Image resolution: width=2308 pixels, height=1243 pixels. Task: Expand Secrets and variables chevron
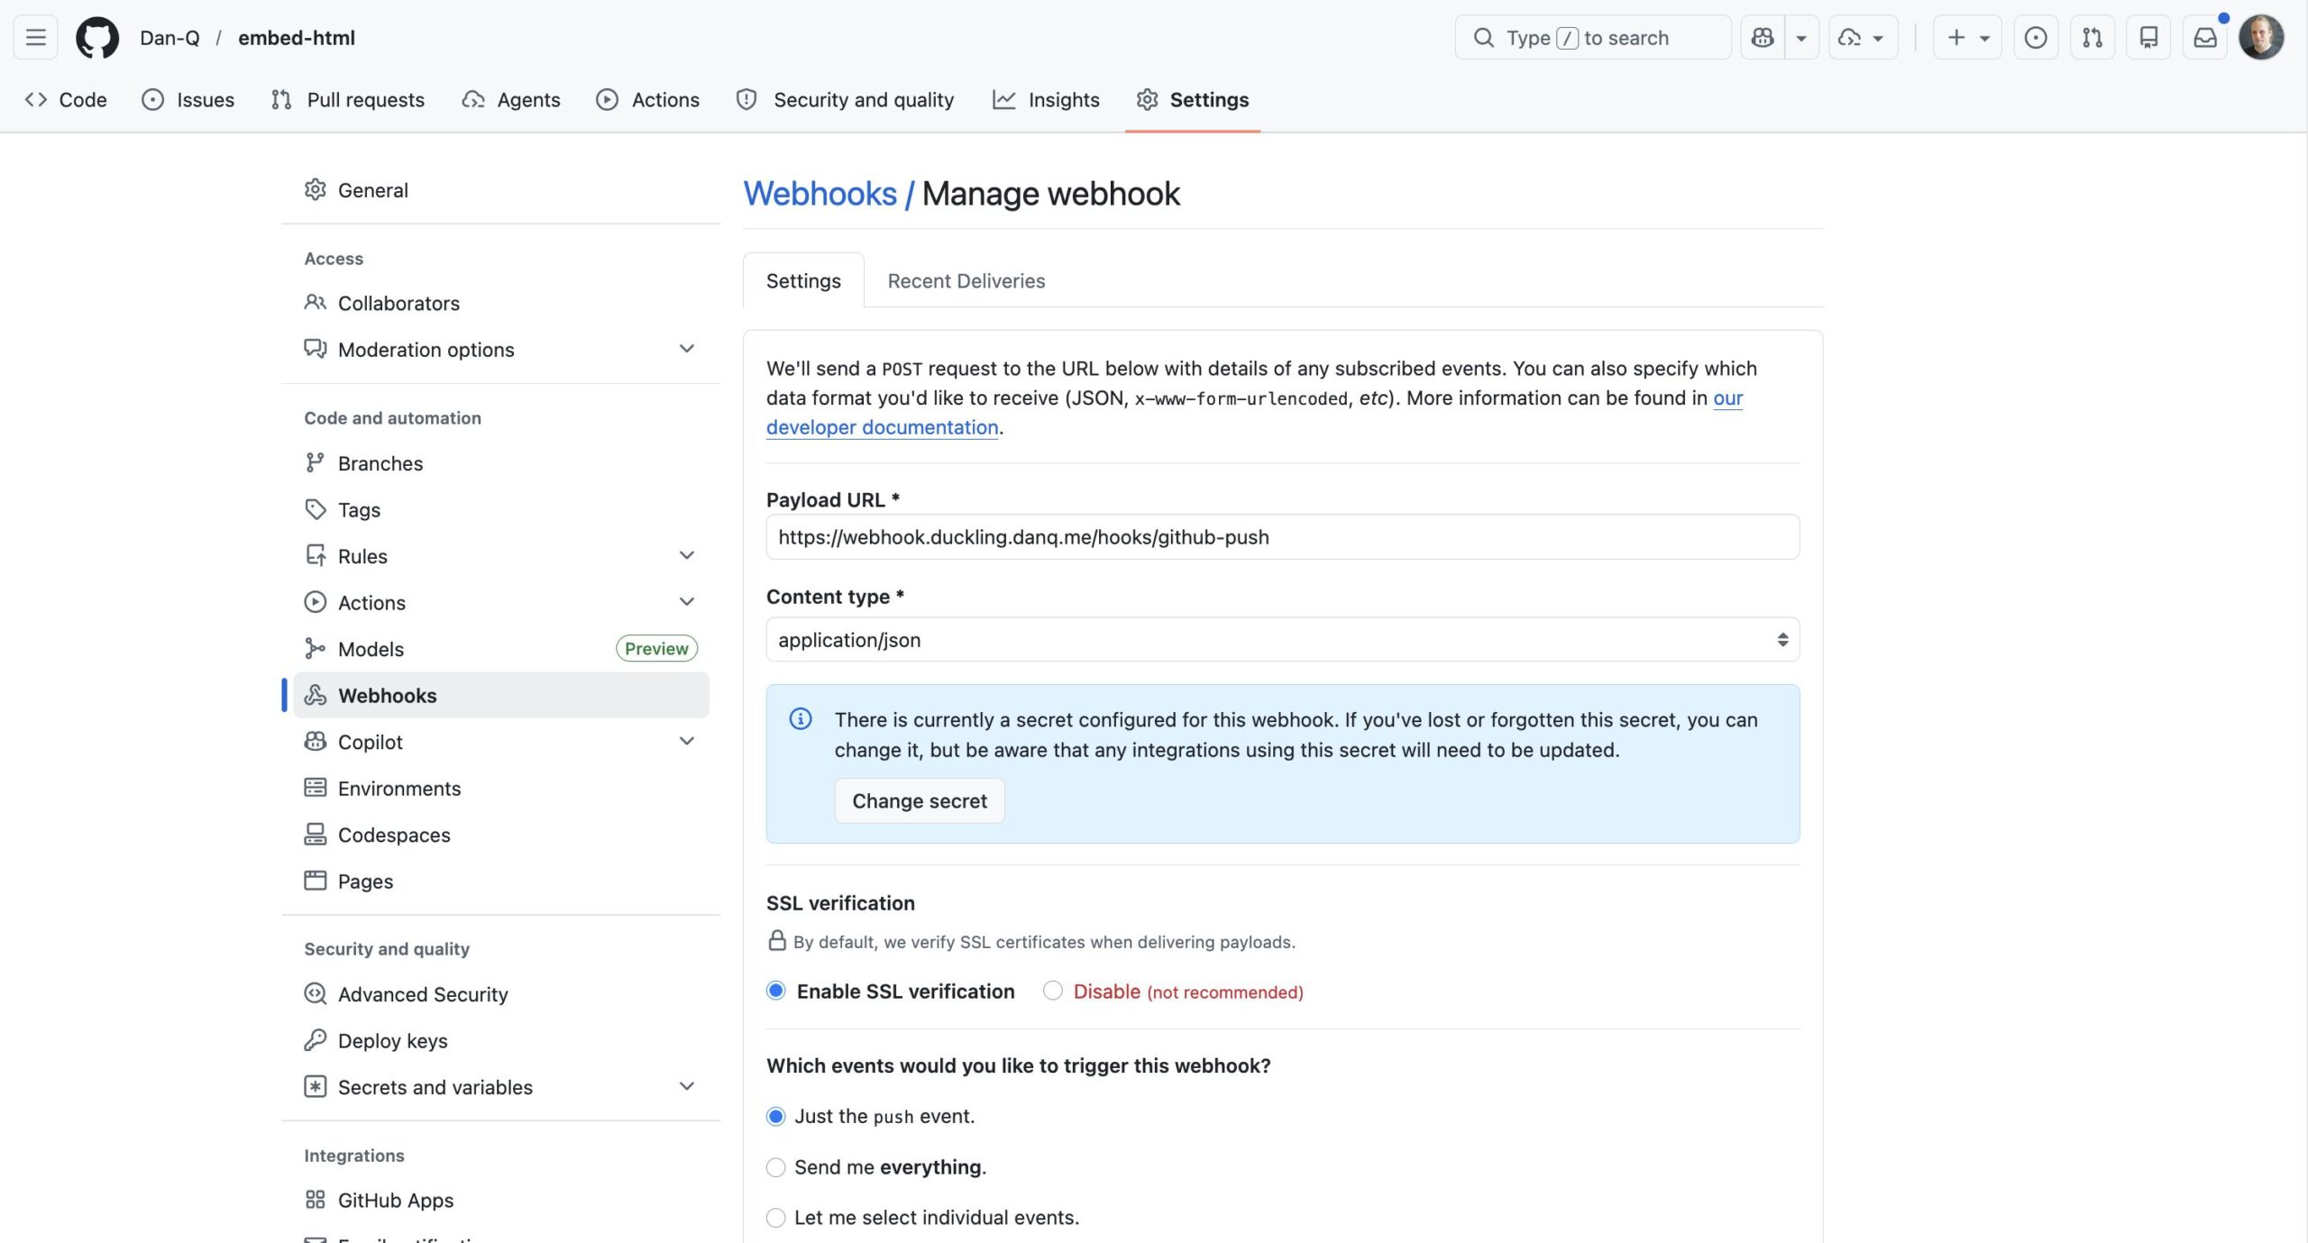pos(687,1086)
